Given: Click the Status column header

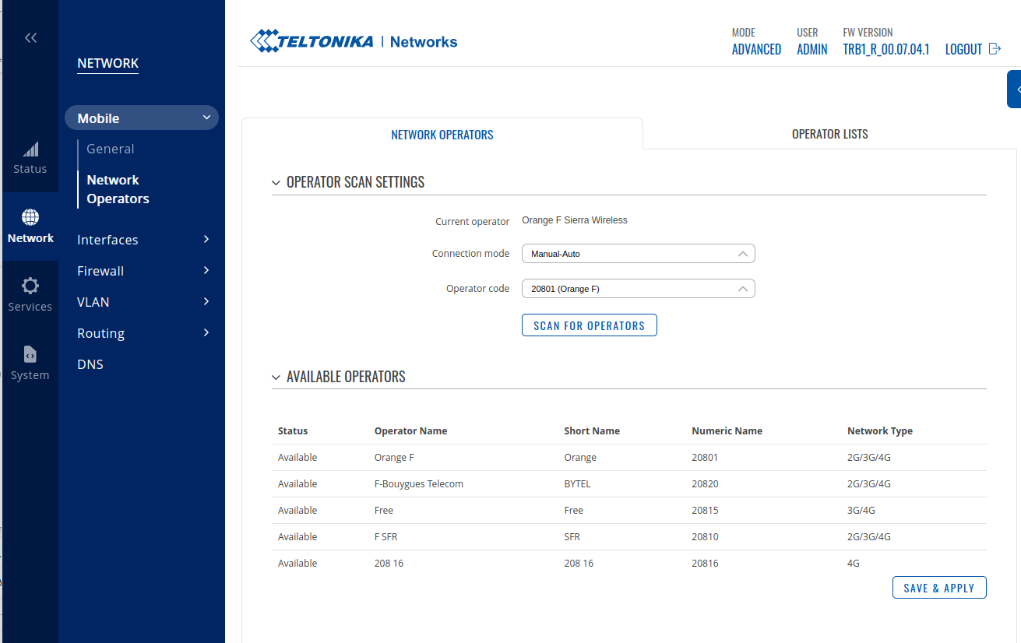Looking at the screenshot, I should (x=293, y=430).
